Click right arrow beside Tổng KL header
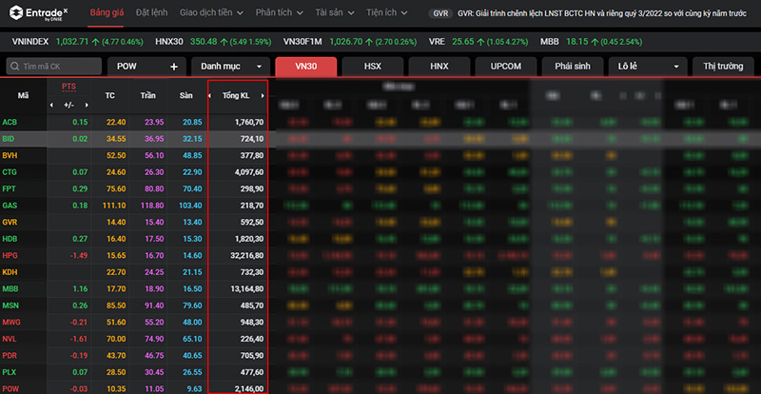 (x=263, y=96)
